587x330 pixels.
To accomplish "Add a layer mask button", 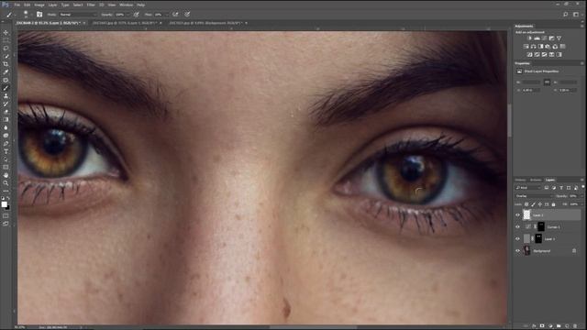I will pyautogui.click(x=542, y=326).
